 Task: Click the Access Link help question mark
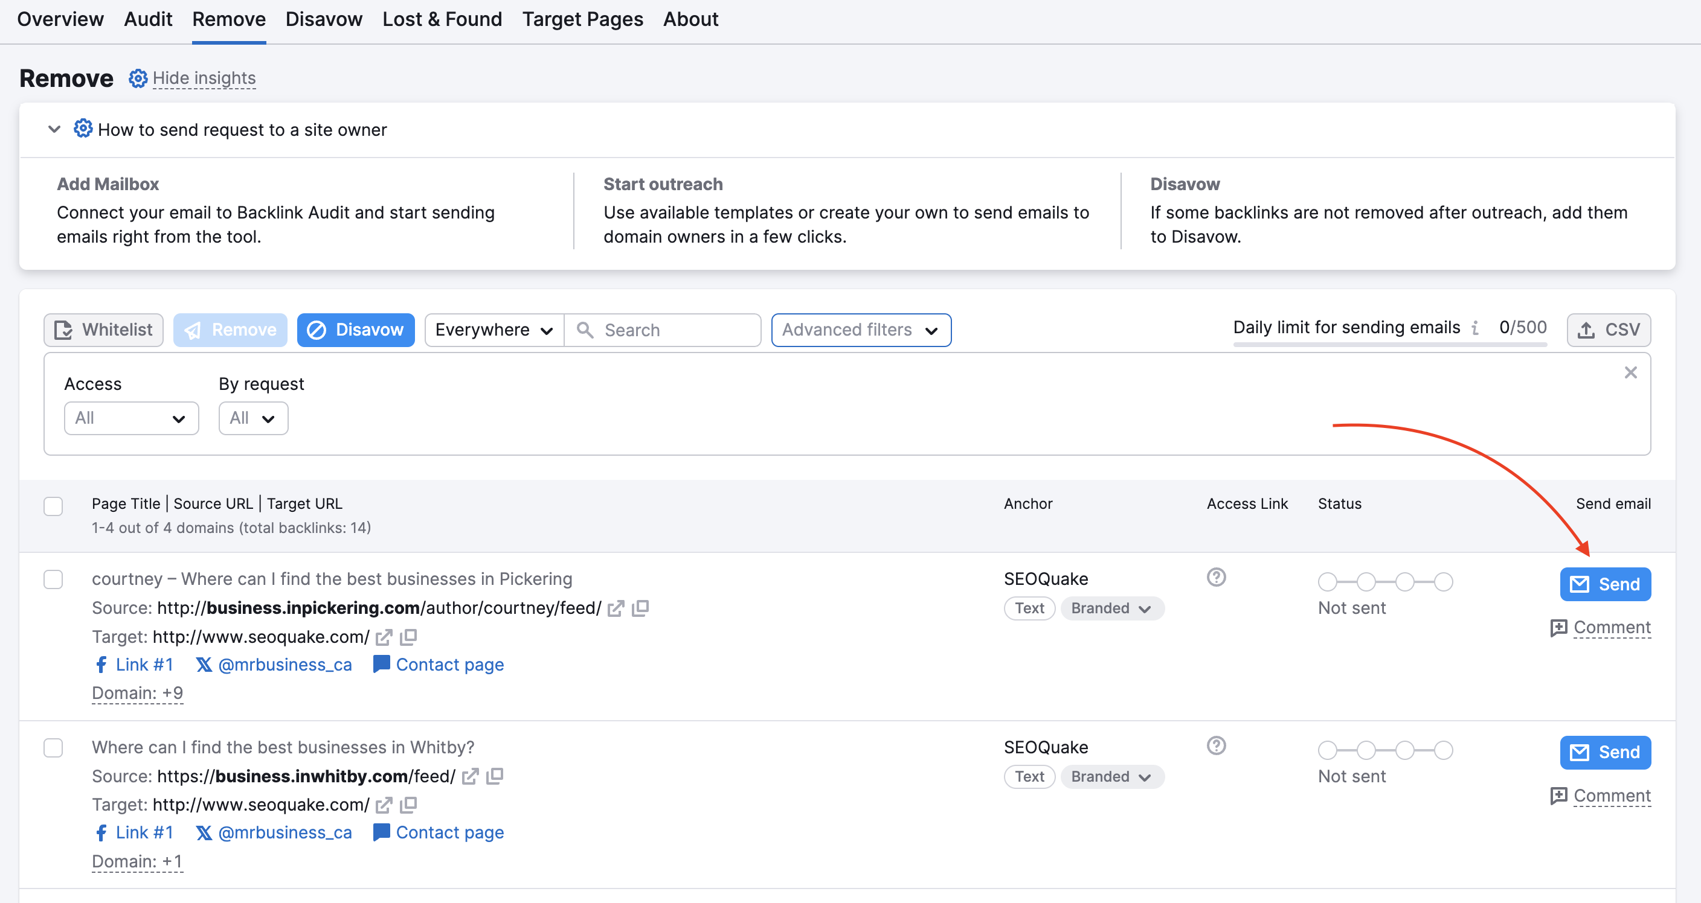[1217, 578]
